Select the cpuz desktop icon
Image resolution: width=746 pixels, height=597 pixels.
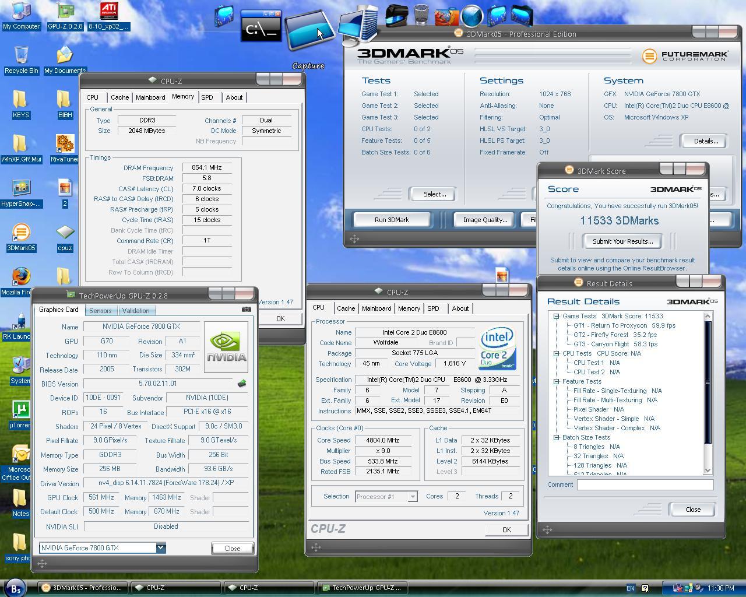click(65, 237)
